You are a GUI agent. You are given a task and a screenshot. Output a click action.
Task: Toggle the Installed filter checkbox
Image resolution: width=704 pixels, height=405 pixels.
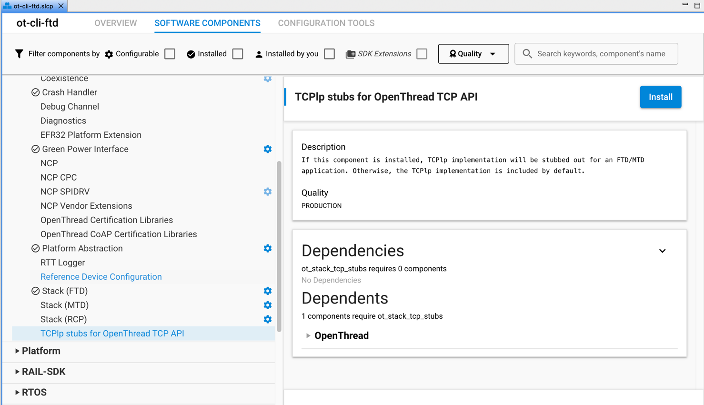tap(238, 54)
